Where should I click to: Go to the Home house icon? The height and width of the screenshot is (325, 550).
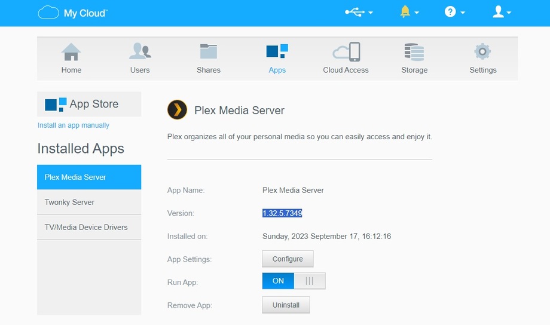71,52
